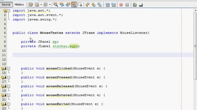Click import java.awt.event.* line text
Screen dimensions: 197x110
pyautogui.click(x=38, y=15)
